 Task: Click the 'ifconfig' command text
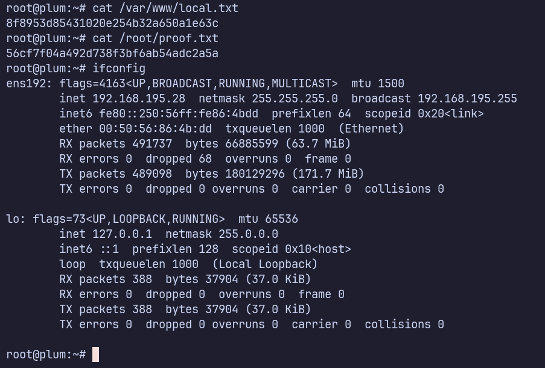pyautogui.click(x=119, y=69)
